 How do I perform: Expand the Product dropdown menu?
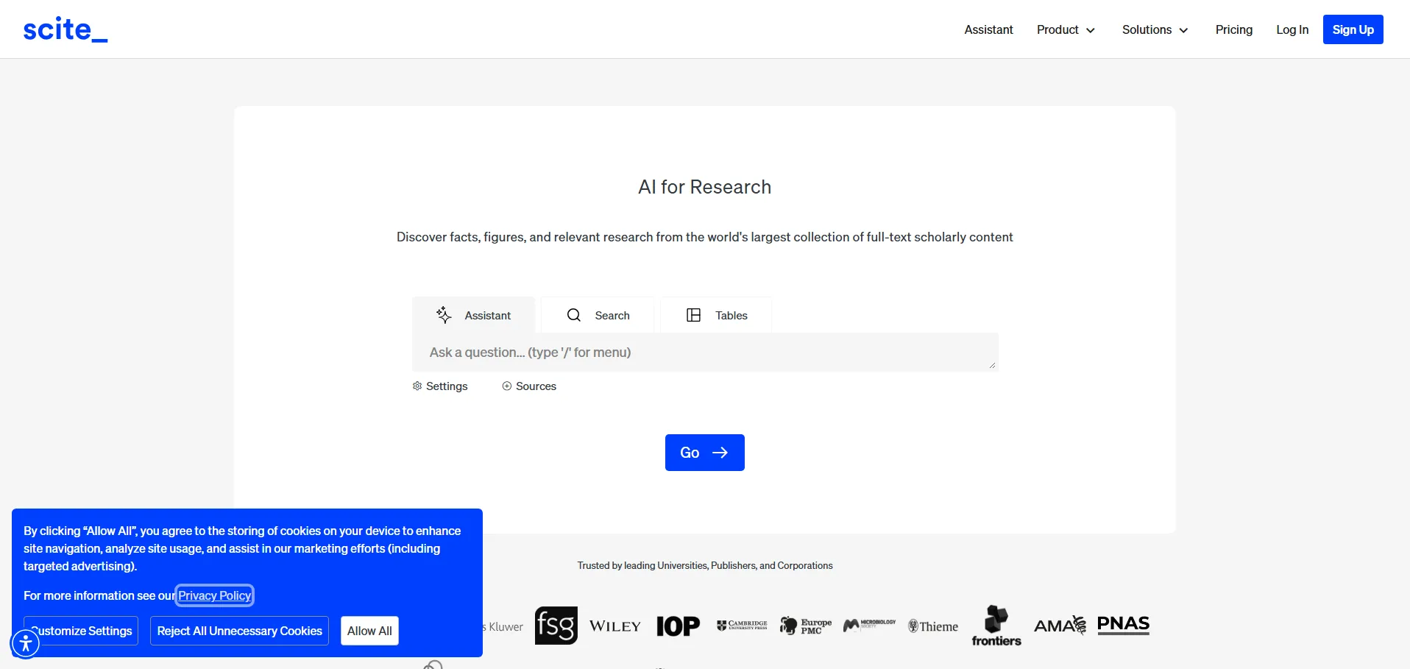click(x=1066, y=29)
